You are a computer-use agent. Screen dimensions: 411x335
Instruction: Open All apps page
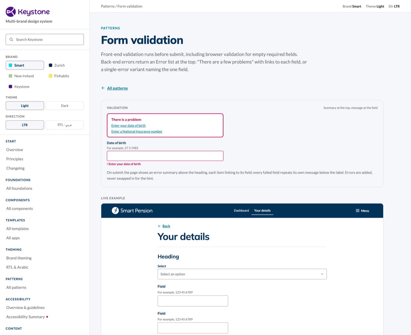pyautogui.click(x=13, y=238)
